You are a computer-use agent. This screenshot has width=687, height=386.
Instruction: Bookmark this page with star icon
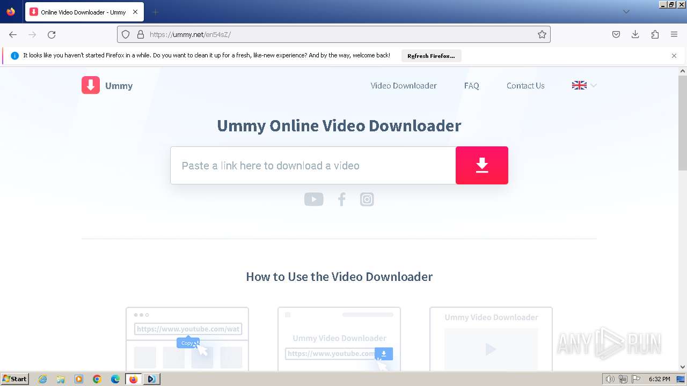(x=542, y=34)
